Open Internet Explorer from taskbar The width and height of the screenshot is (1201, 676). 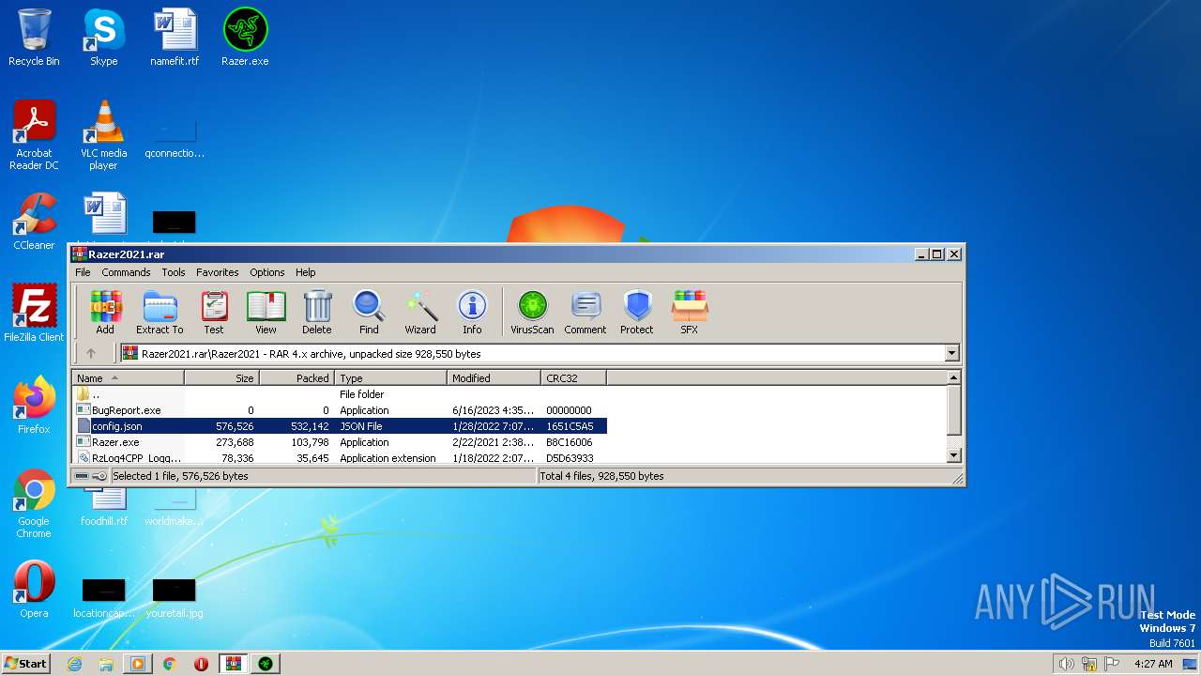[75, 664]
